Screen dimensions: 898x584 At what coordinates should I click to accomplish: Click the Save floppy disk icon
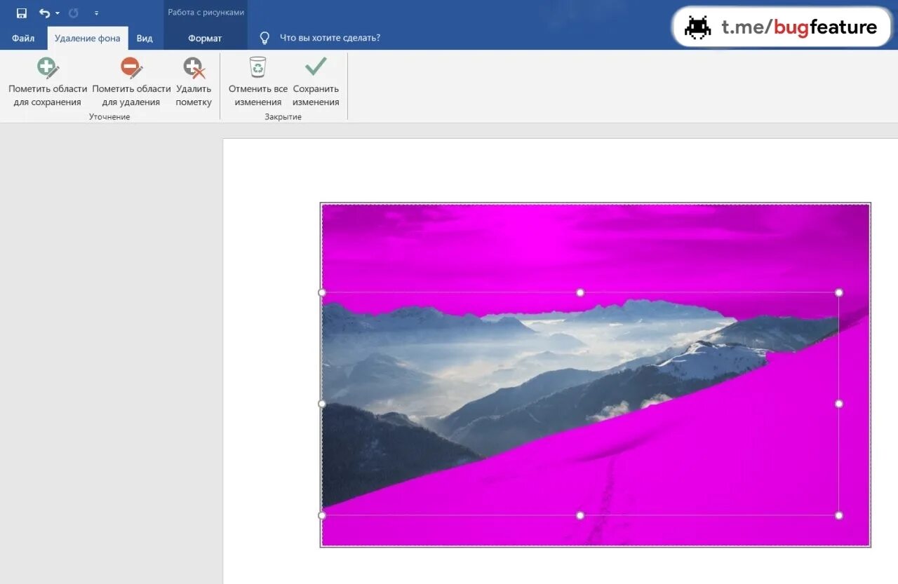[22, 13]
